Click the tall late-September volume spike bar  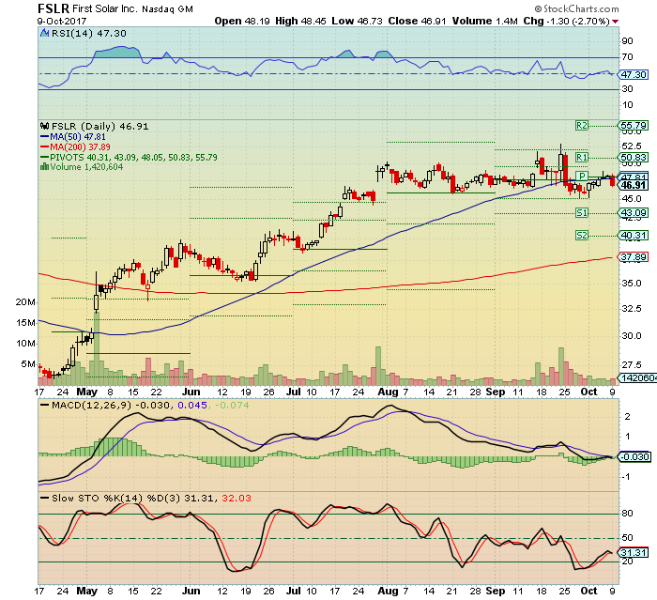pos(561,366)
